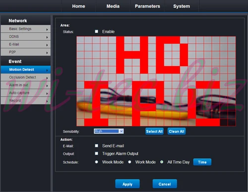The image size is (248, 192).
Task: Open the Record menu entry
Action: click(x=26, y=100)
